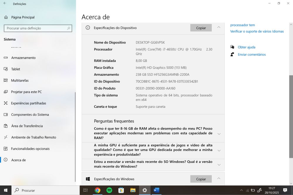Open Task View on the taskbar
The width and height of the screenshot is (293, 195).
(x=85, y=190)
